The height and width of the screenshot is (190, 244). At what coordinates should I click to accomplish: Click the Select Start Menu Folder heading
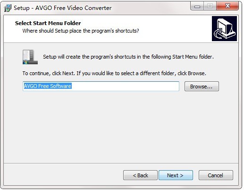point(48,23)
